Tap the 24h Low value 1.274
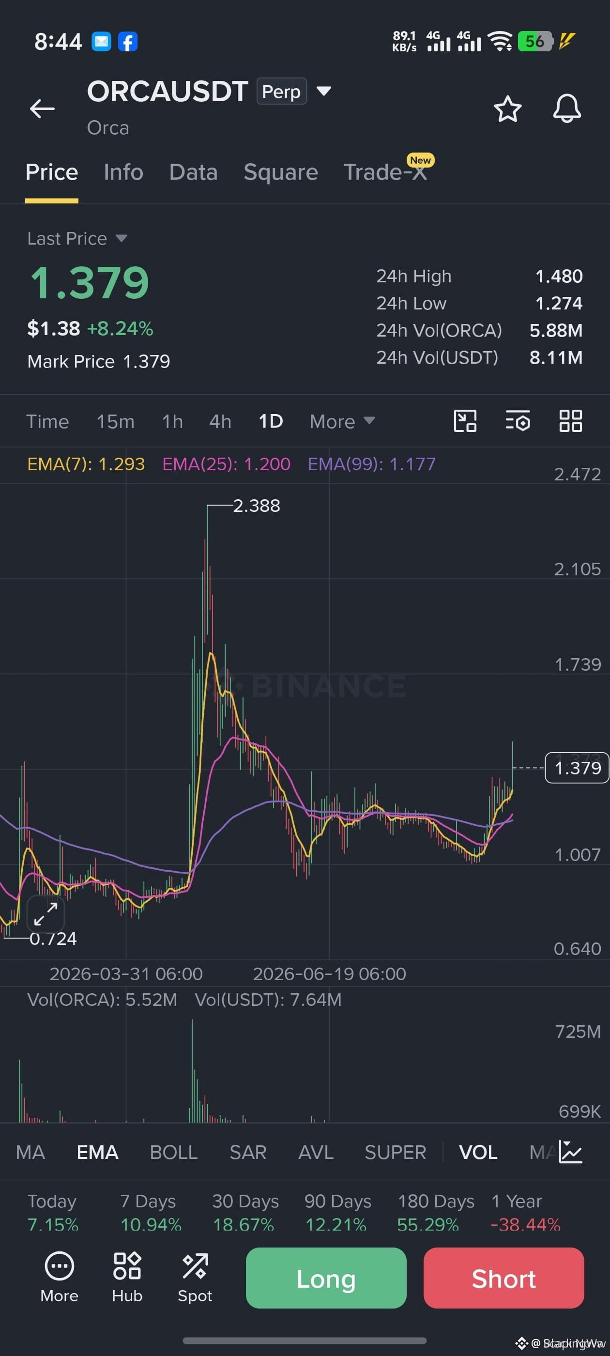 coord(559,303)
